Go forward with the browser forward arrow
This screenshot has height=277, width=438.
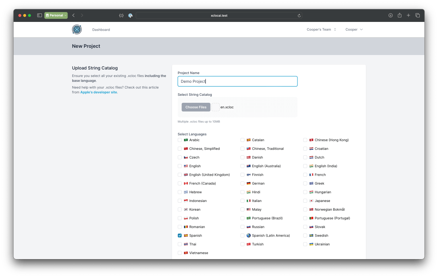[82, 15]
